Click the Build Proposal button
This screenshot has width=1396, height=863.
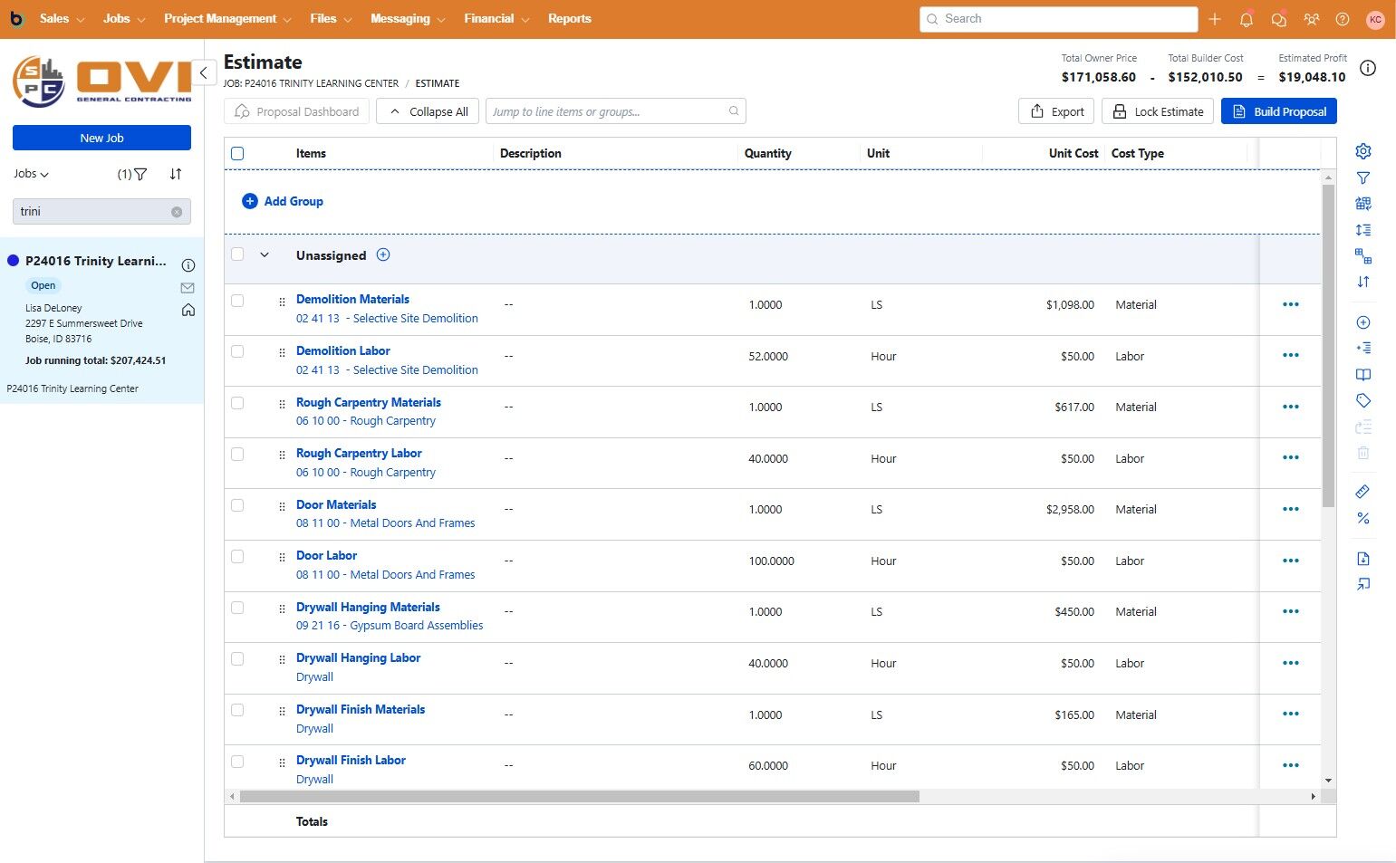[1278, 111]
